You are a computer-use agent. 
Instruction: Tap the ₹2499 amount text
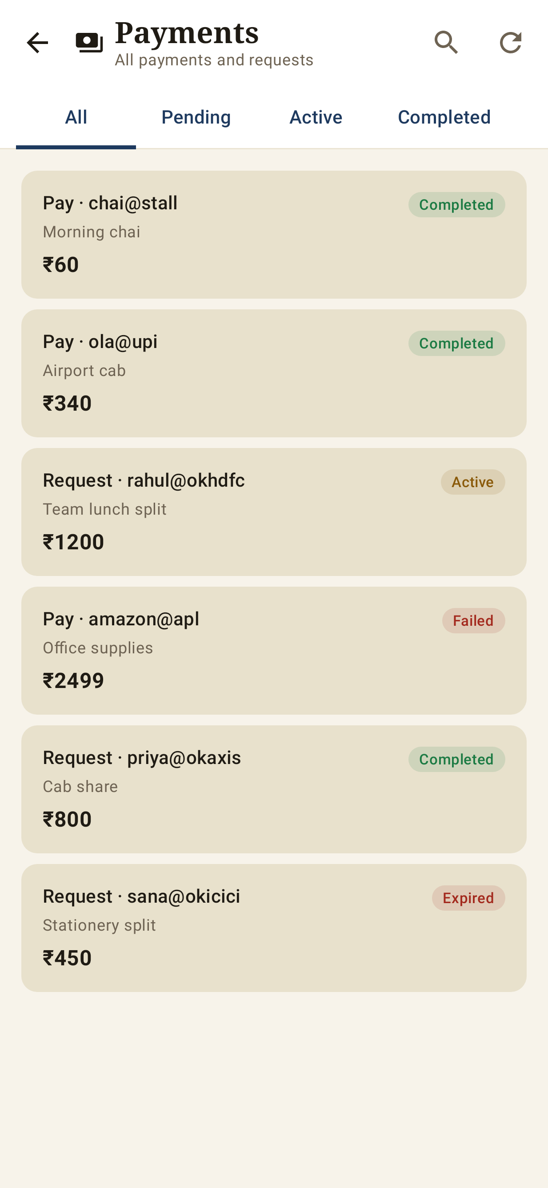73,681
